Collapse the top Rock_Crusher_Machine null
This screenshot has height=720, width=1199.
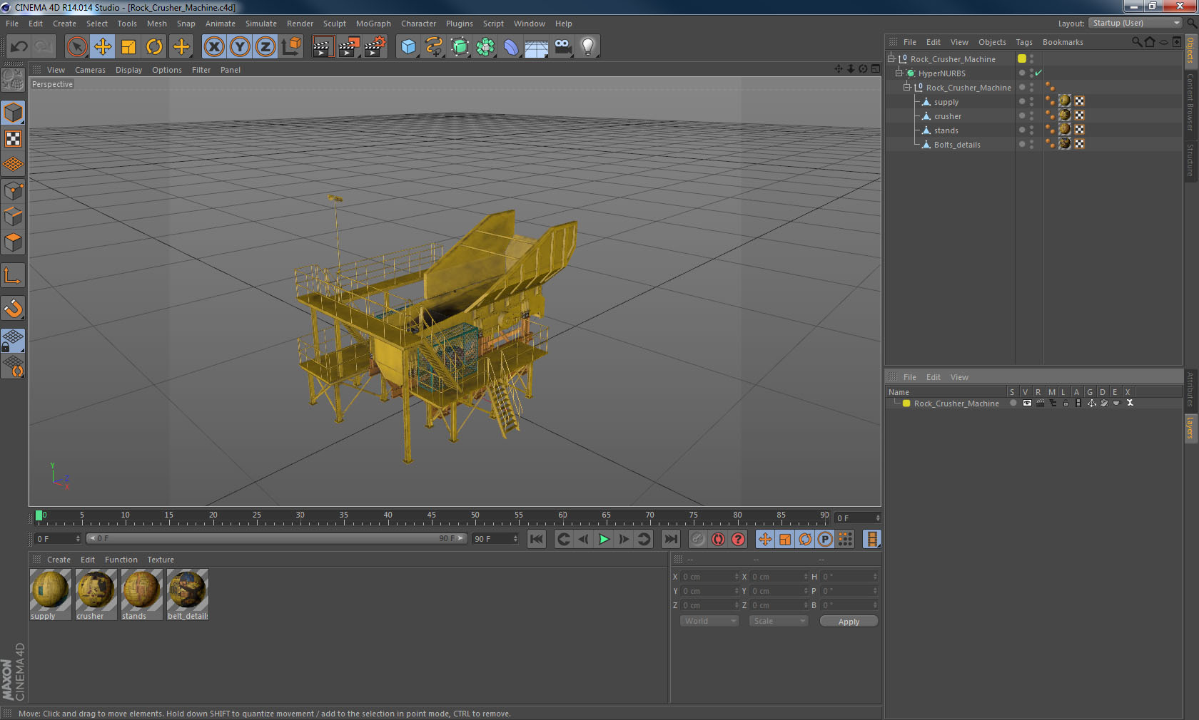(891, 58)
